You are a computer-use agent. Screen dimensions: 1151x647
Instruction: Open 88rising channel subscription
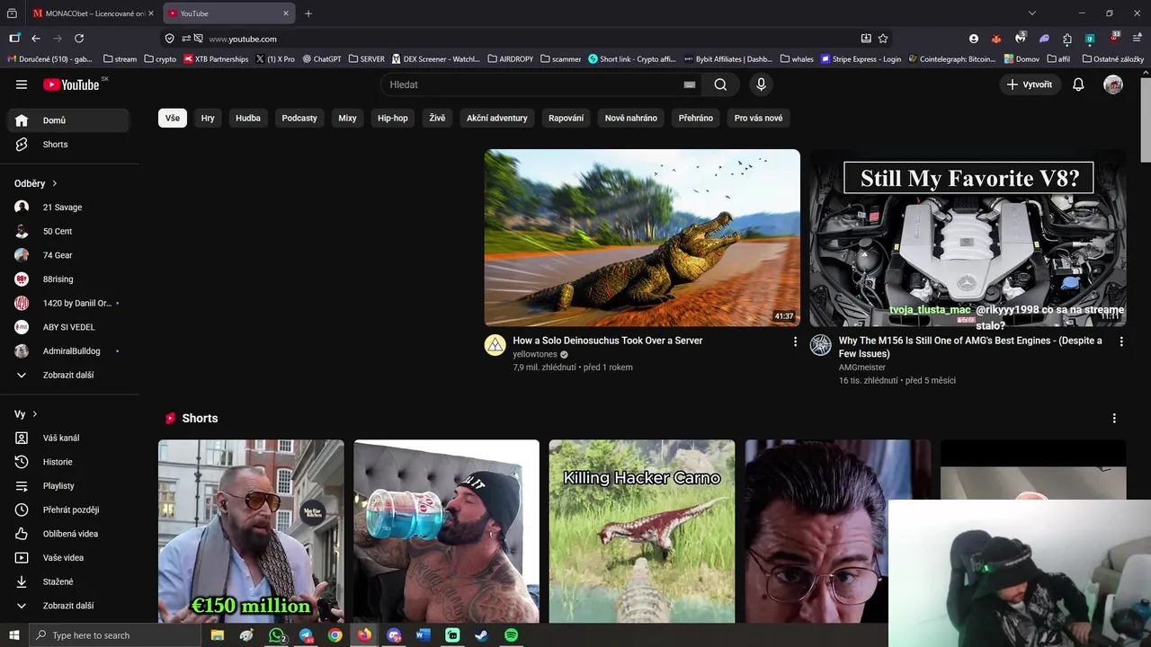coord(68,279)
